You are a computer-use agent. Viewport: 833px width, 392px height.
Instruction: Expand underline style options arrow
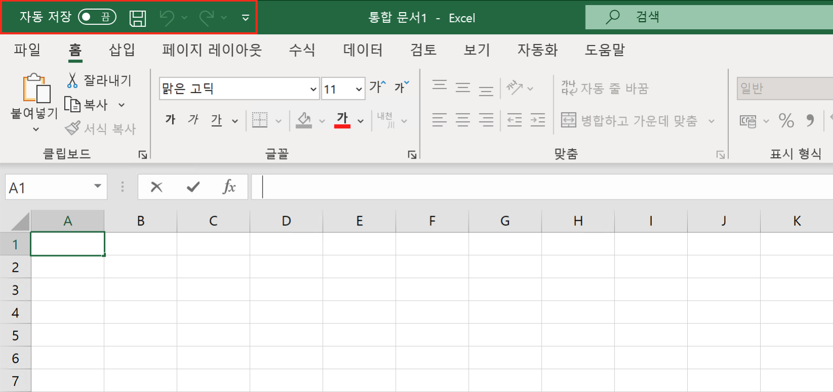[235, 121]
